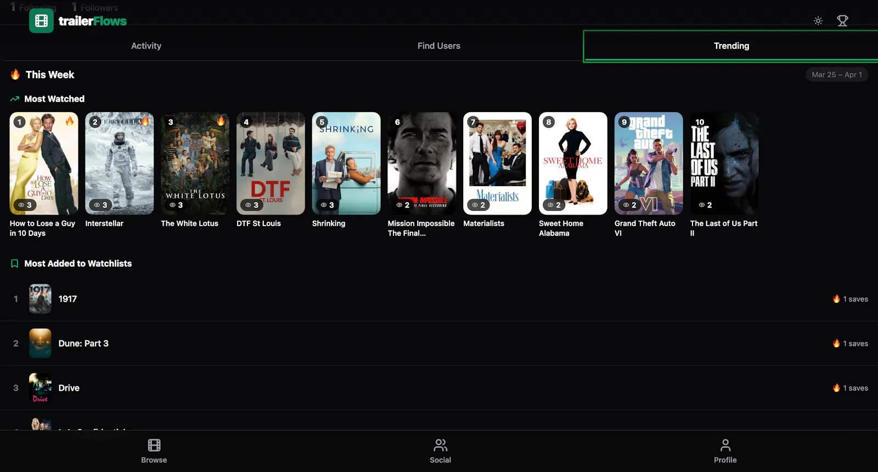
Task: Open the Mission Impossible poster
Action: pos(422,164)
